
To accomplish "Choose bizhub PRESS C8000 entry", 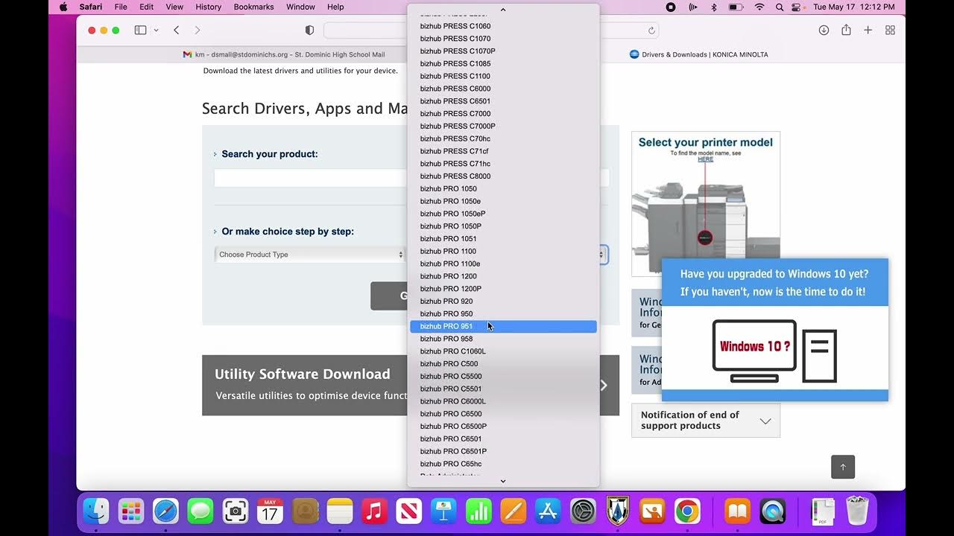I will pyautogui.click(x=503, y=176).
